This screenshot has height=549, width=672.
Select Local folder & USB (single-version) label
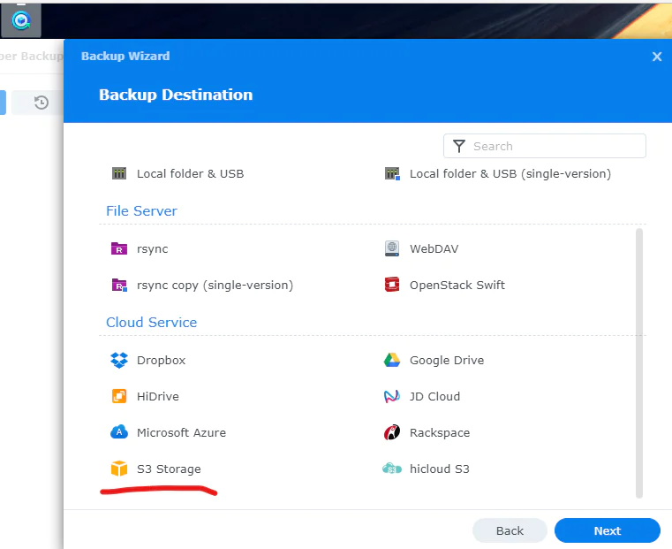(x=510, y=173)
